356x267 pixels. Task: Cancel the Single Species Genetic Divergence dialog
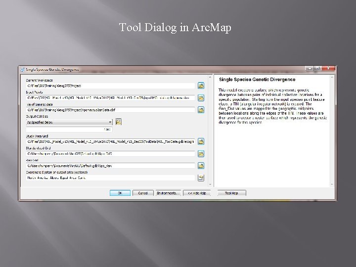[143, 193]
